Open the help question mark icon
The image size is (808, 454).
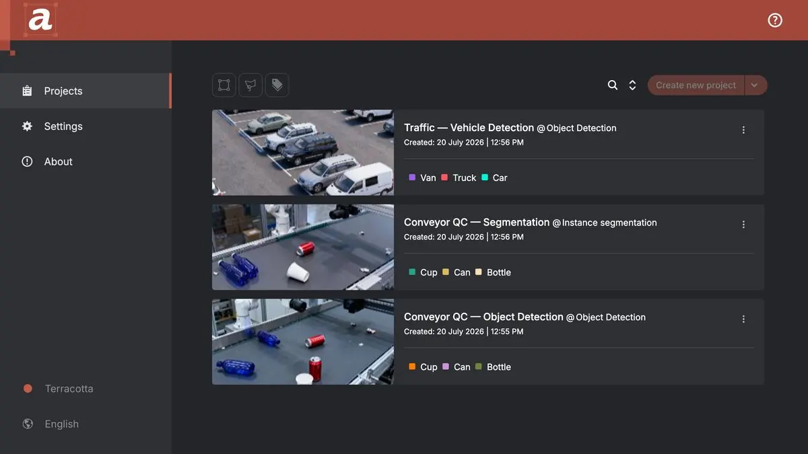[x=775, y=20]
